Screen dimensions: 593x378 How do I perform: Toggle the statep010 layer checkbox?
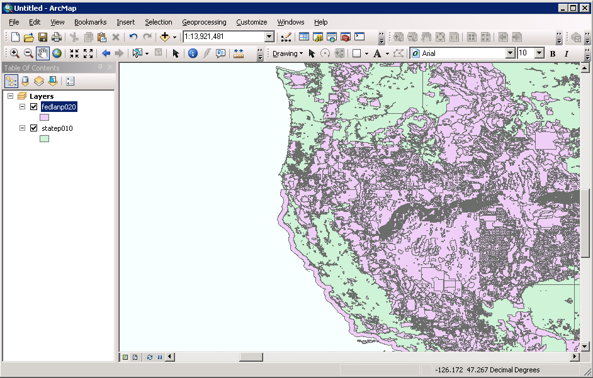click(34, 128)
